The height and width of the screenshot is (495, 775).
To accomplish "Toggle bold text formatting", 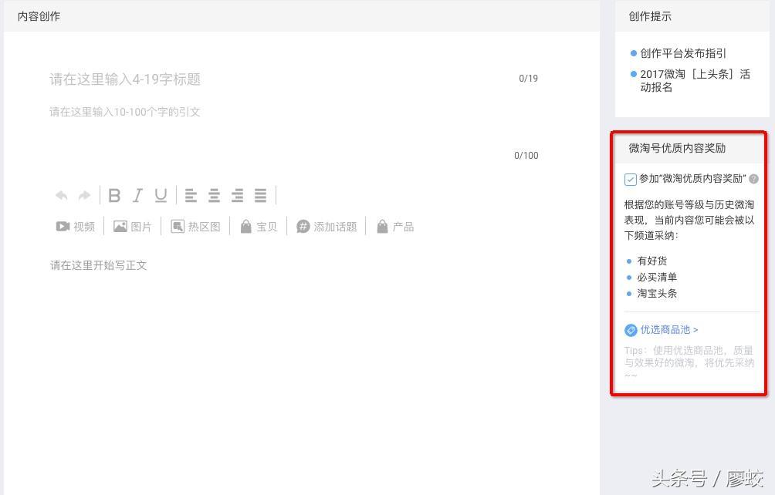I will tap(114, 196).
